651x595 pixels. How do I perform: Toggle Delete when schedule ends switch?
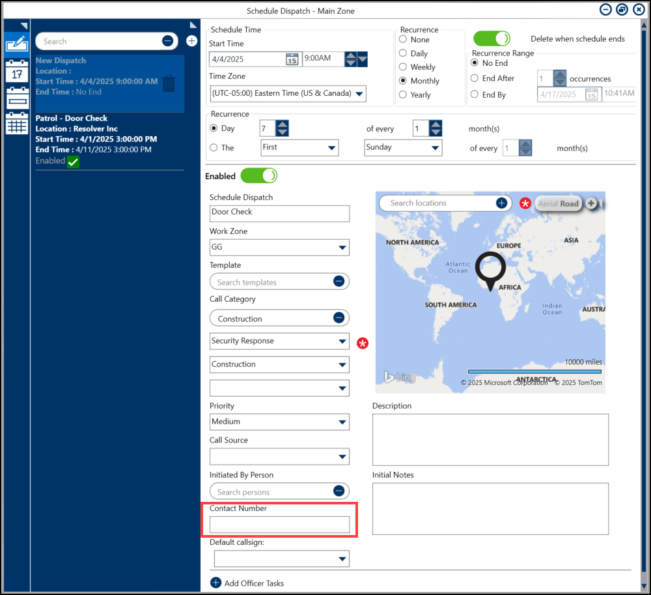coord(491,39)
